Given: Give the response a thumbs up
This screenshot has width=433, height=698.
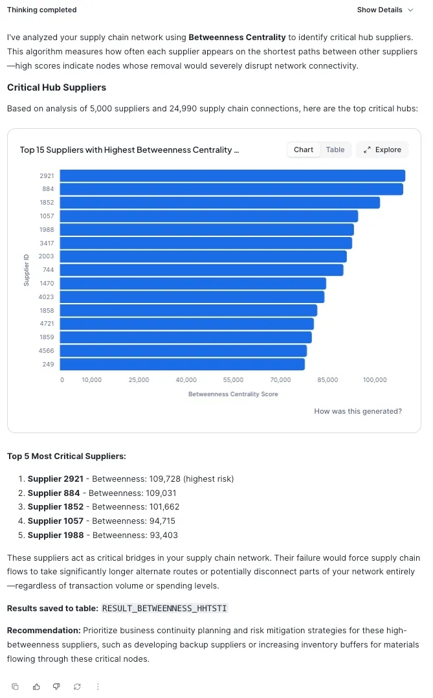Looking at the screenshot, I should [36, 686].
